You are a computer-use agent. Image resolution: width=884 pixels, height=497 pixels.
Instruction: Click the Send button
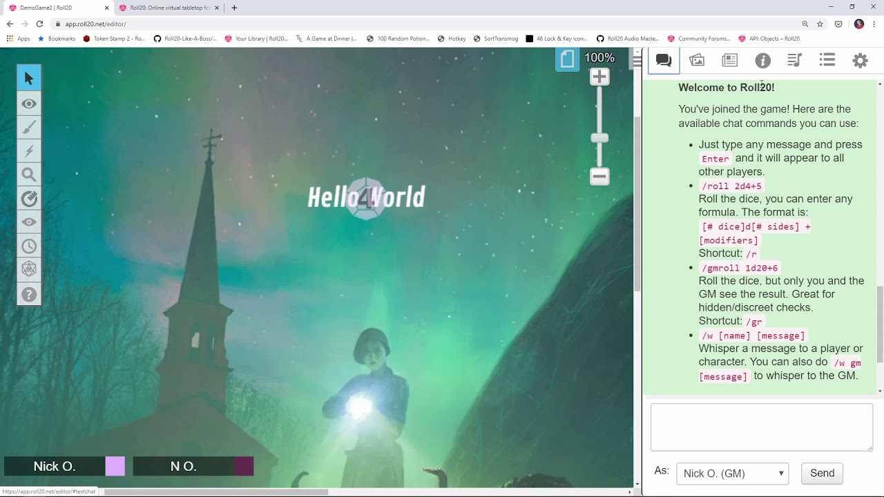[822, 474]
